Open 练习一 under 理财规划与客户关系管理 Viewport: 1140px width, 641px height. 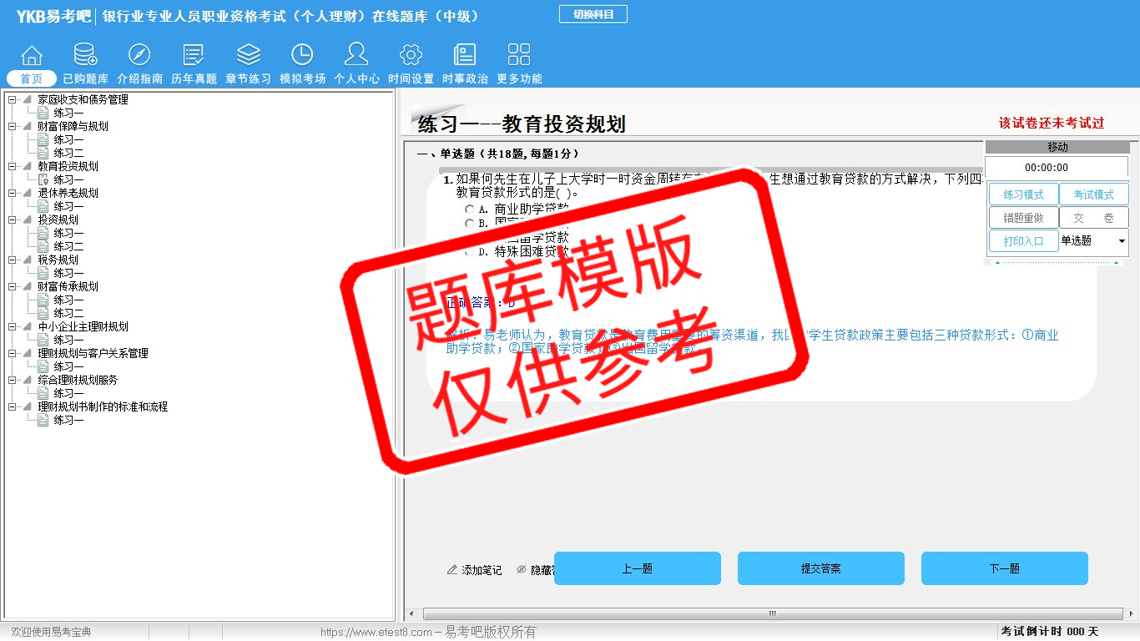click(x=69, y=367)
